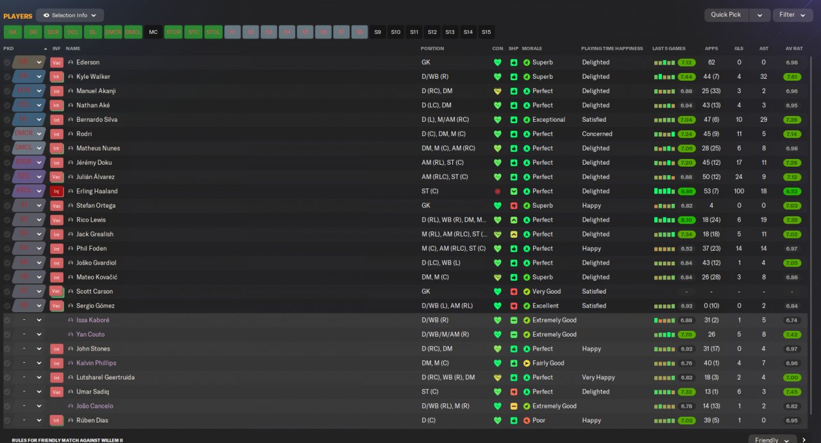The height and width of the screenshot is (443, 821).
Task: Click the person icon beside João Cancelo
Action: click(x=71, y=406)
